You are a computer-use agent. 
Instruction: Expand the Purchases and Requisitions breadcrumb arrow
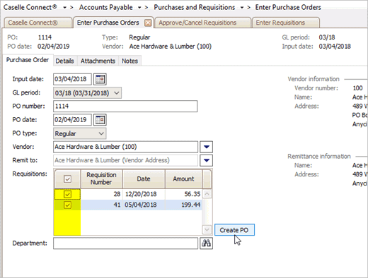coord(242,8)
